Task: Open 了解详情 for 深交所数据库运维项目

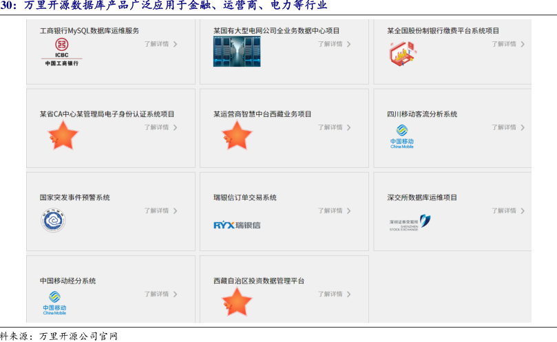Action: tap(504, 211)
